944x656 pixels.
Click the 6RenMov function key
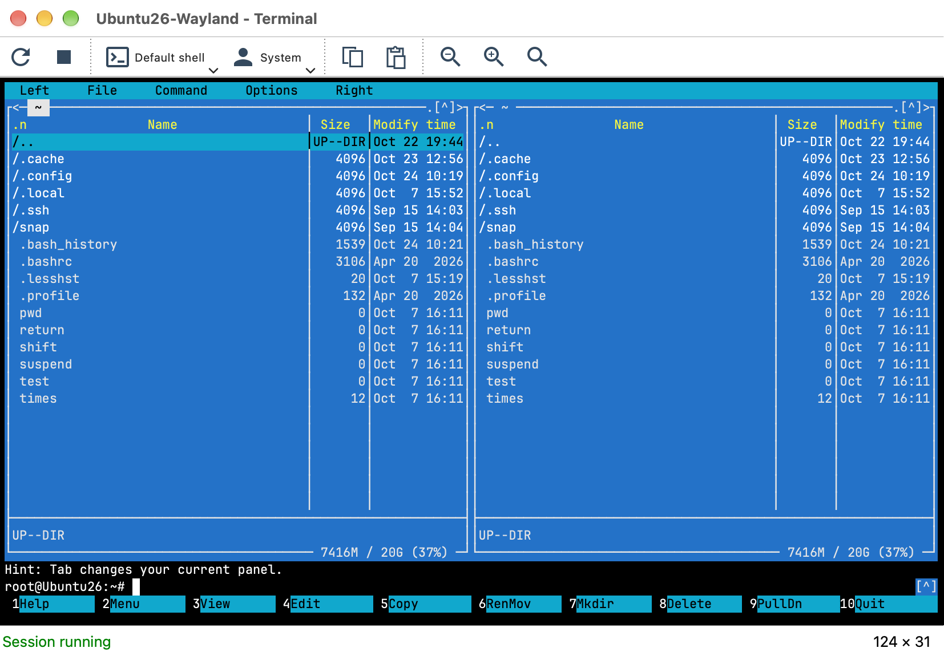(520, 604)
